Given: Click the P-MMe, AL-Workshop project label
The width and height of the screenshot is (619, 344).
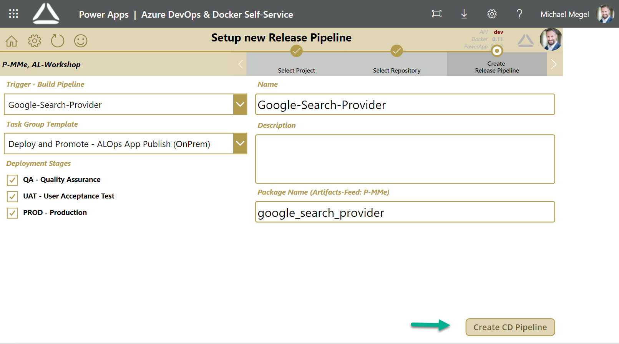Looking at the screenshot, I should click(41, 64).
